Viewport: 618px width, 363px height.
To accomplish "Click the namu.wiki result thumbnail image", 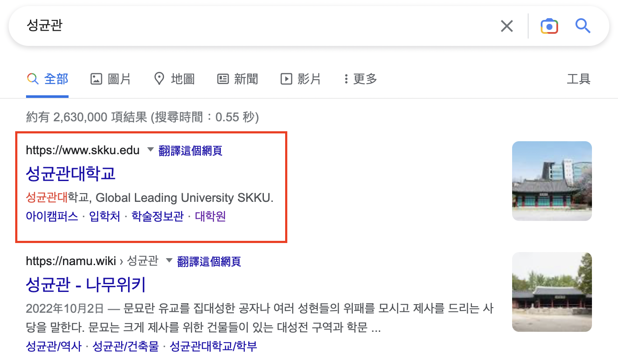I will point(552,292).
